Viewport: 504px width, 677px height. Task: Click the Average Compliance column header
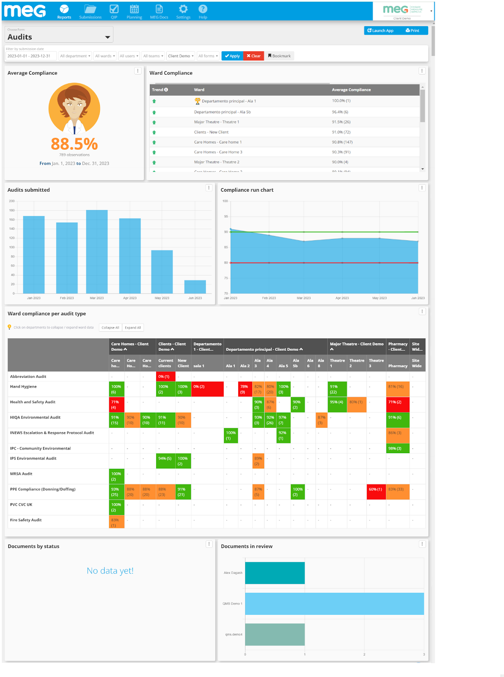(351, 90)
